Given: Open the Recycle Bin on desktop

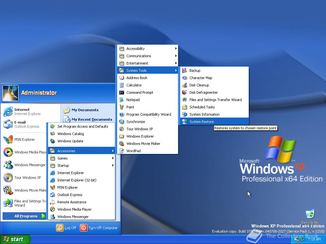Looking at the screenshot, I should coord(310,214).
